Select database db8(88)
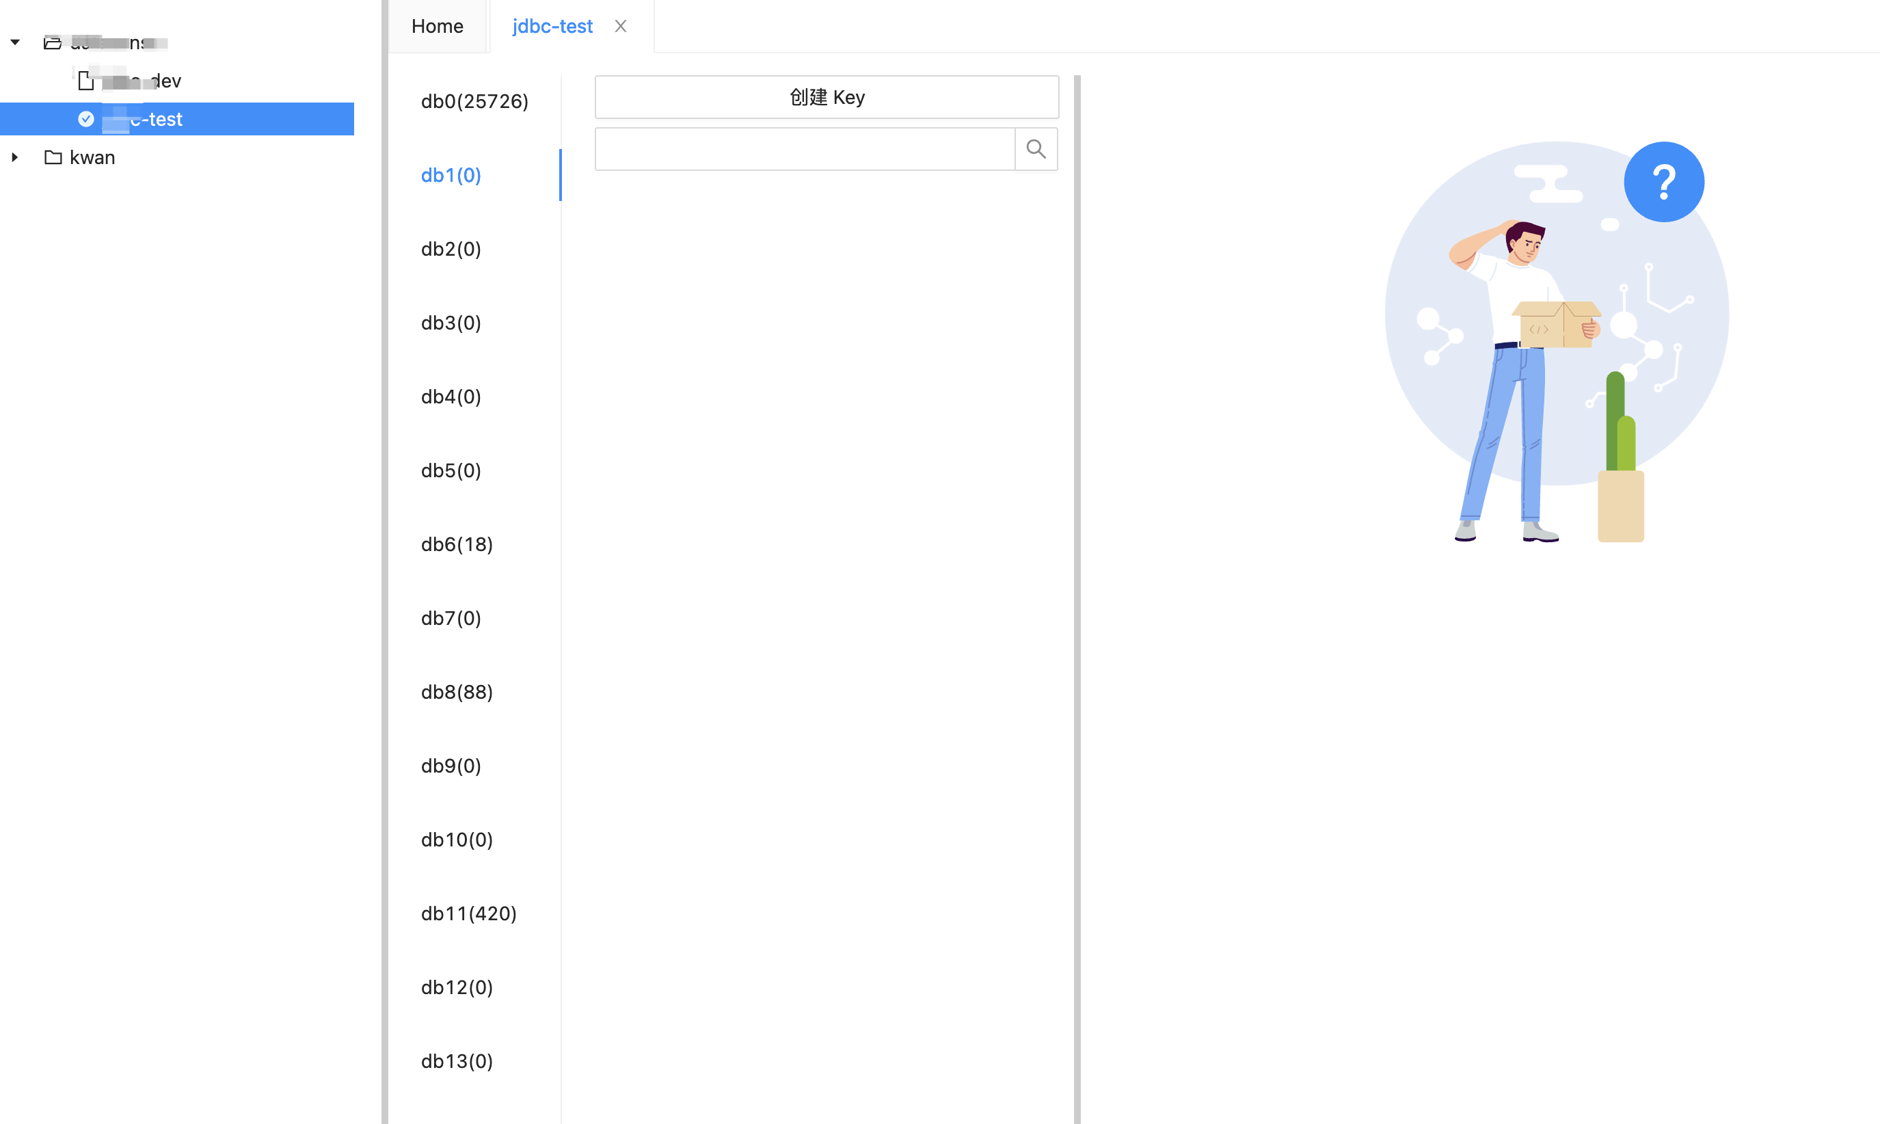Viewport: 1880px width, 1124px height. 457,691
